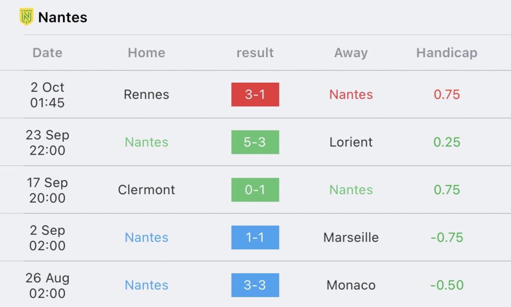Click the Nantes club crest icon
511x307 pixels.
pyautogui.click(x=26, y=17)
